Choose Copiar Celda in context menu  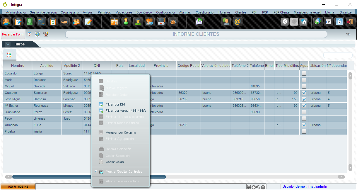pyautogui.click(x=120, y=162)
